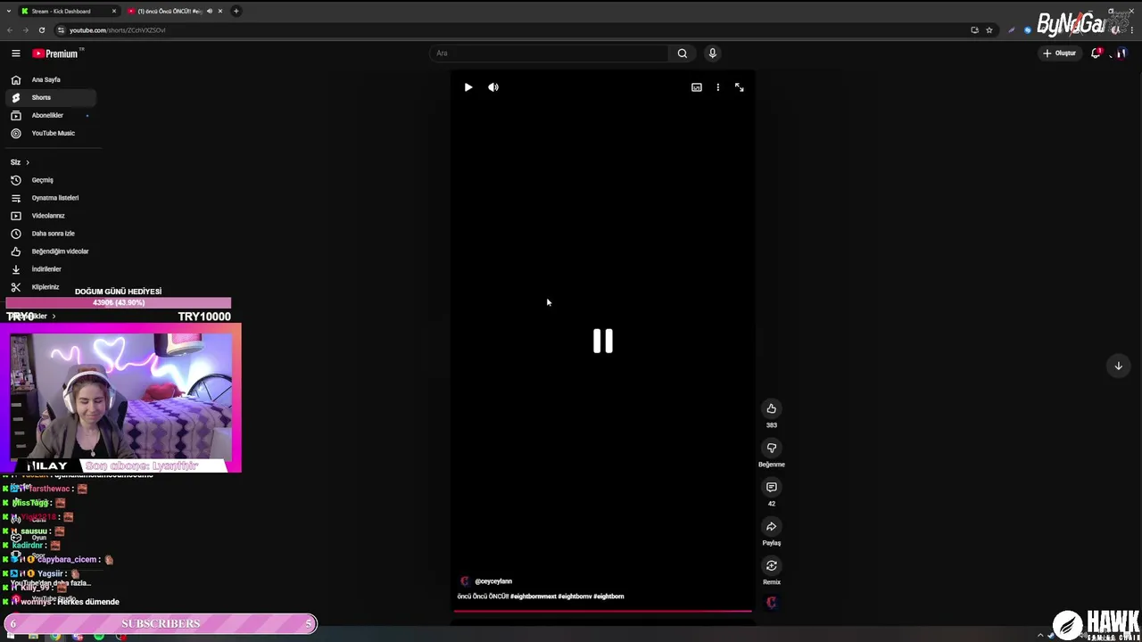Go to the YouTube Premium logo home

(x=56, y=53)
